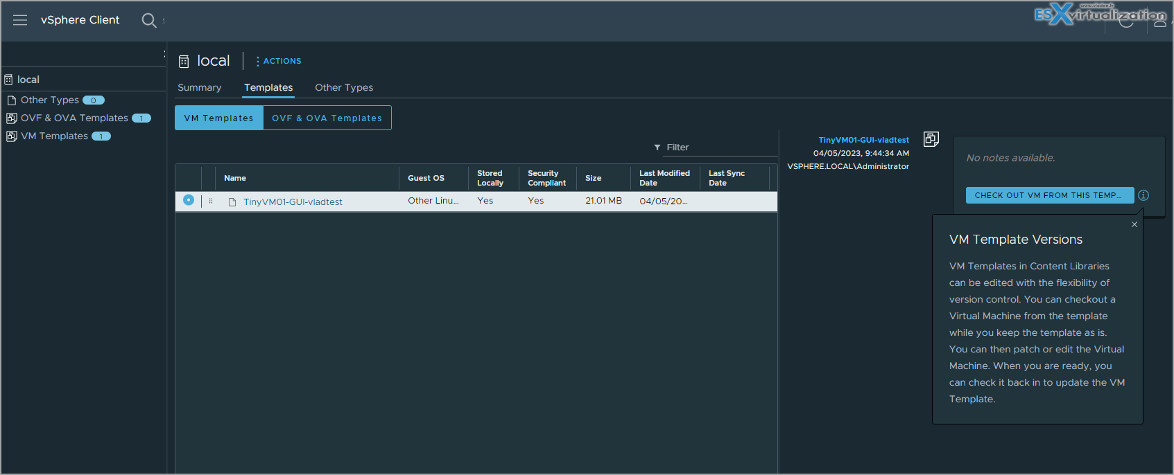Viewport: 1174px width, 475px height.
Task: Click the OVF & OVA Templates sidebar icon
Action: [x=12, y=118]
